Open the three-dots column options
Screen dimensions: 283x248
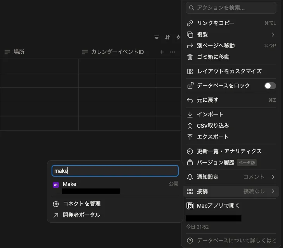pyautogui.click(x=173, y=52)
